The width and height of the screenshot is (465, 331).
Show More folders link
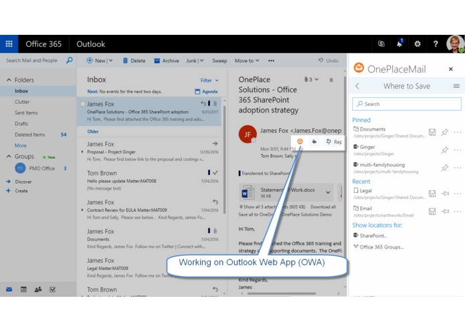(x=21, y=145)
